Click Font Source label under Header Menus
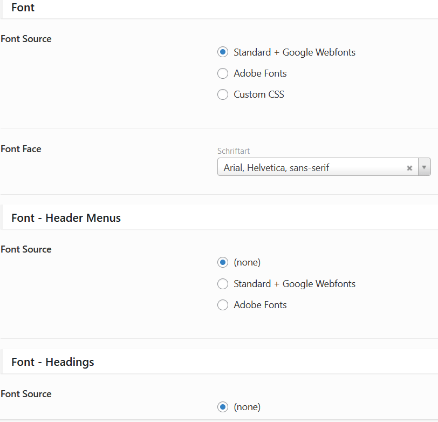The image size is (438, 422). click(x=26, y=249)
